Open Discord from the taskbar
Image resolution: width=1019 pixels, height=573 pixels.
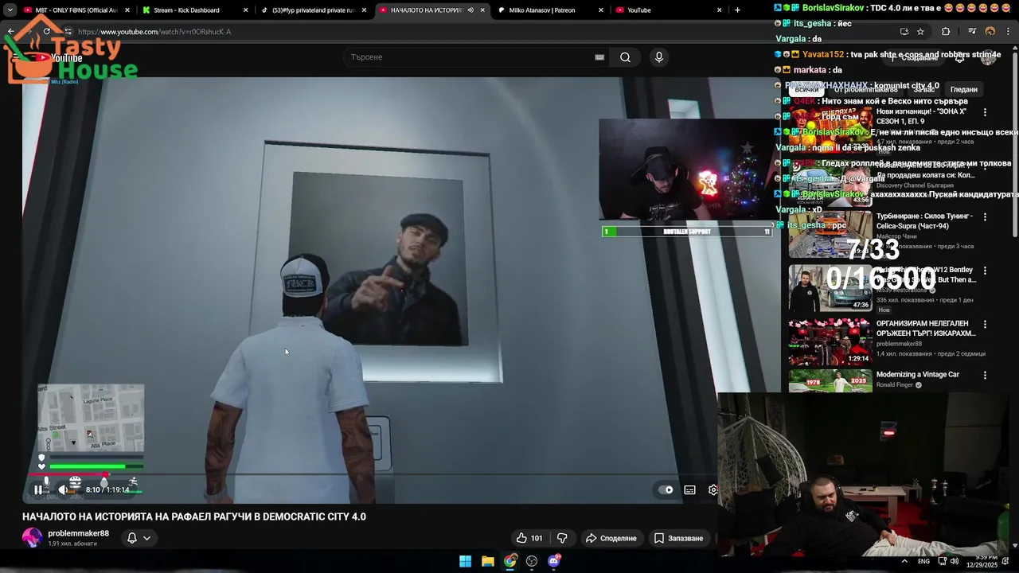coord(554,561)
